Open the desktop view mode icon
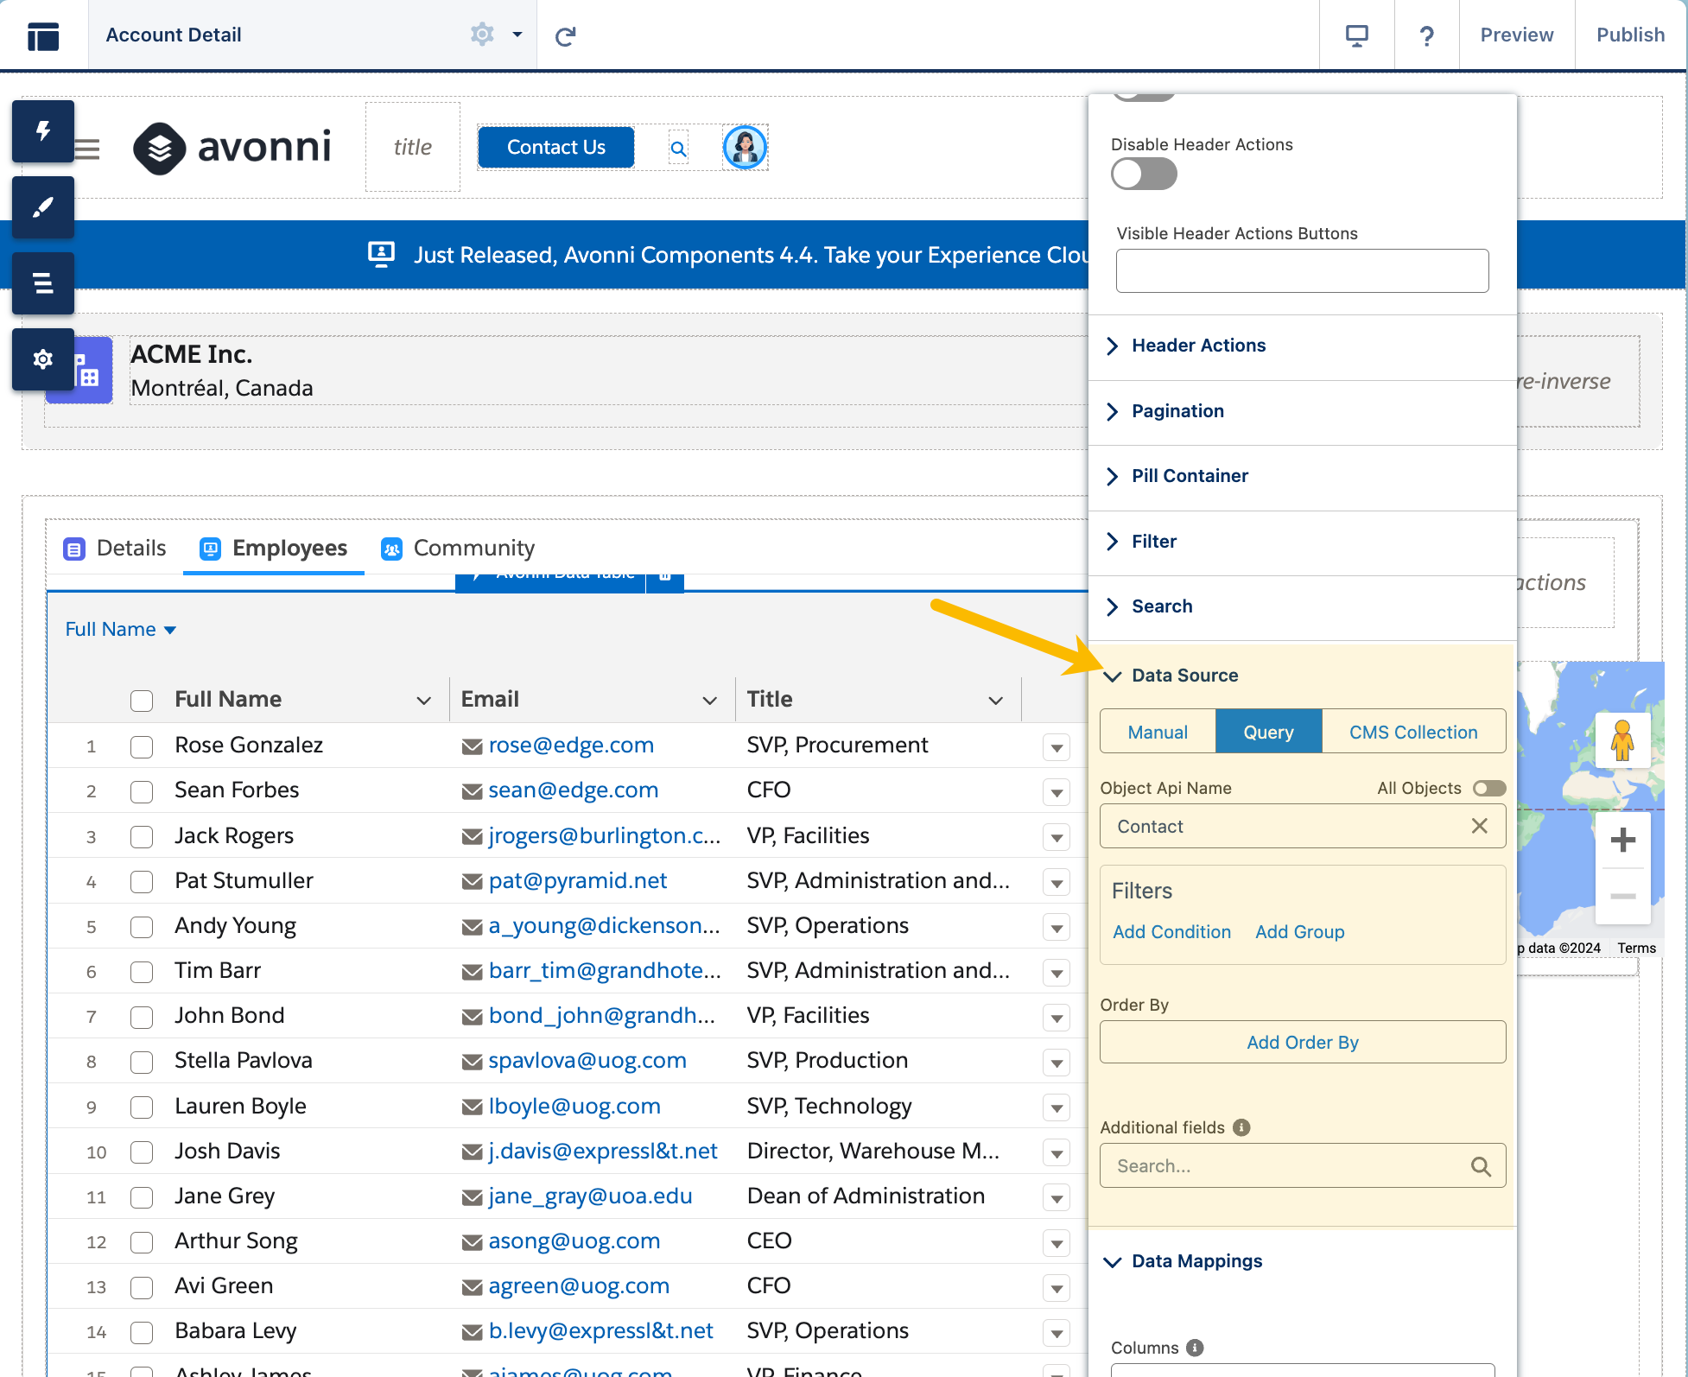This screenshot has height=1377, width=1688. (1356, 35)
